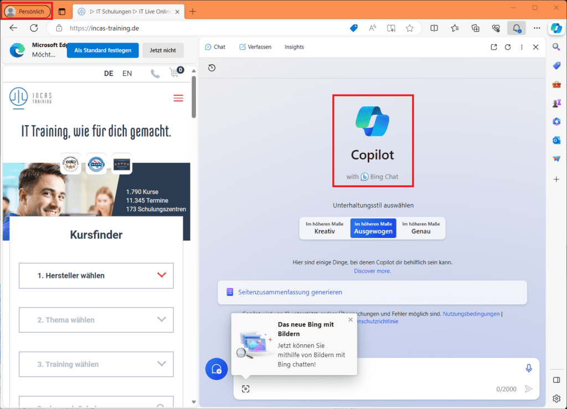Start Read Aloud from address bar
Image resolution: width=567 pixels, height=409 pixels.
pos(372,28)
